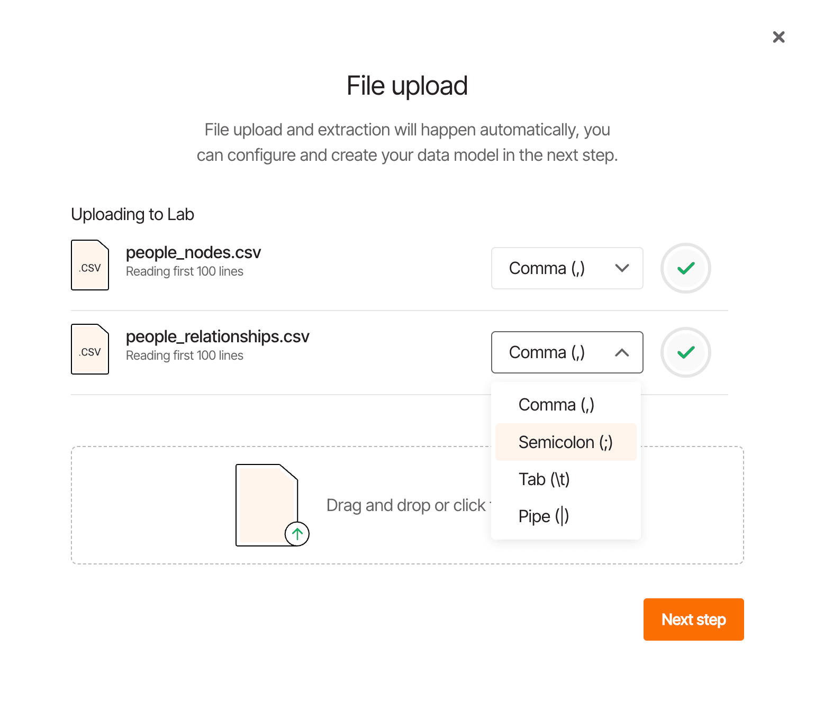
Task: Click the green checkmark for people_relationships.csv
Action: pyautogui.click(x=685, y=352)
